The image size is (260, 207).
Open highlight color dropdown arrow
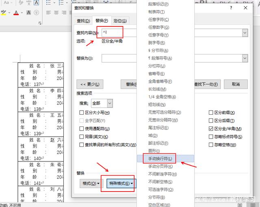9,13
